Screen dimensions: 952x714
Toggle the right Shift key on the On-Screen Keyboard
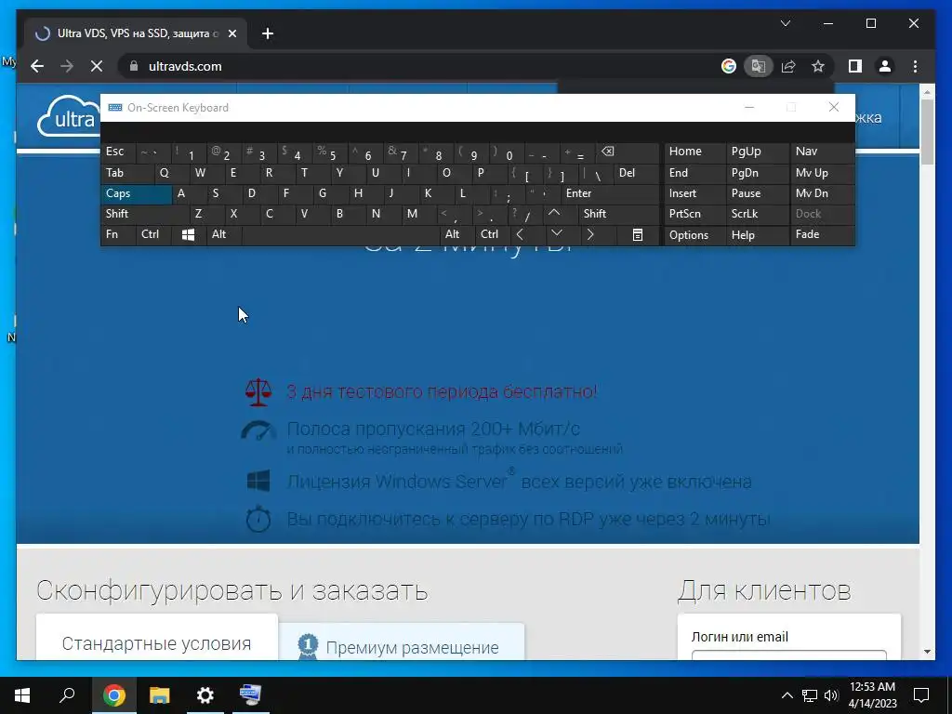(x=618, y=214)
